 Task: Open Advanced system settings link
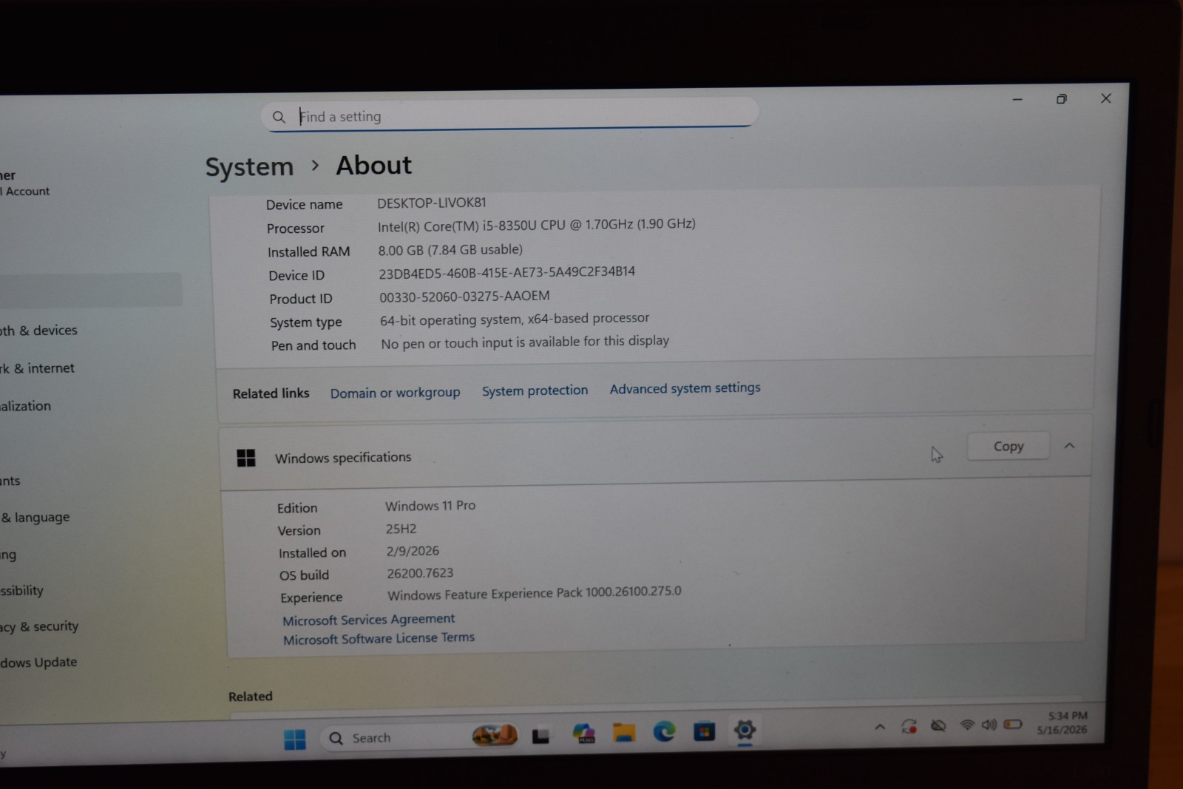[685, 388]
